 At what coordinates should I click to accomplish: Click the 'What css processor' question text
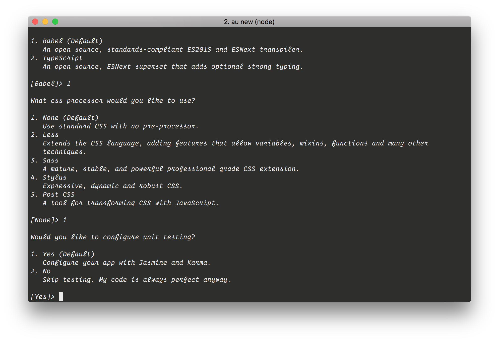[x=113, y=100]
